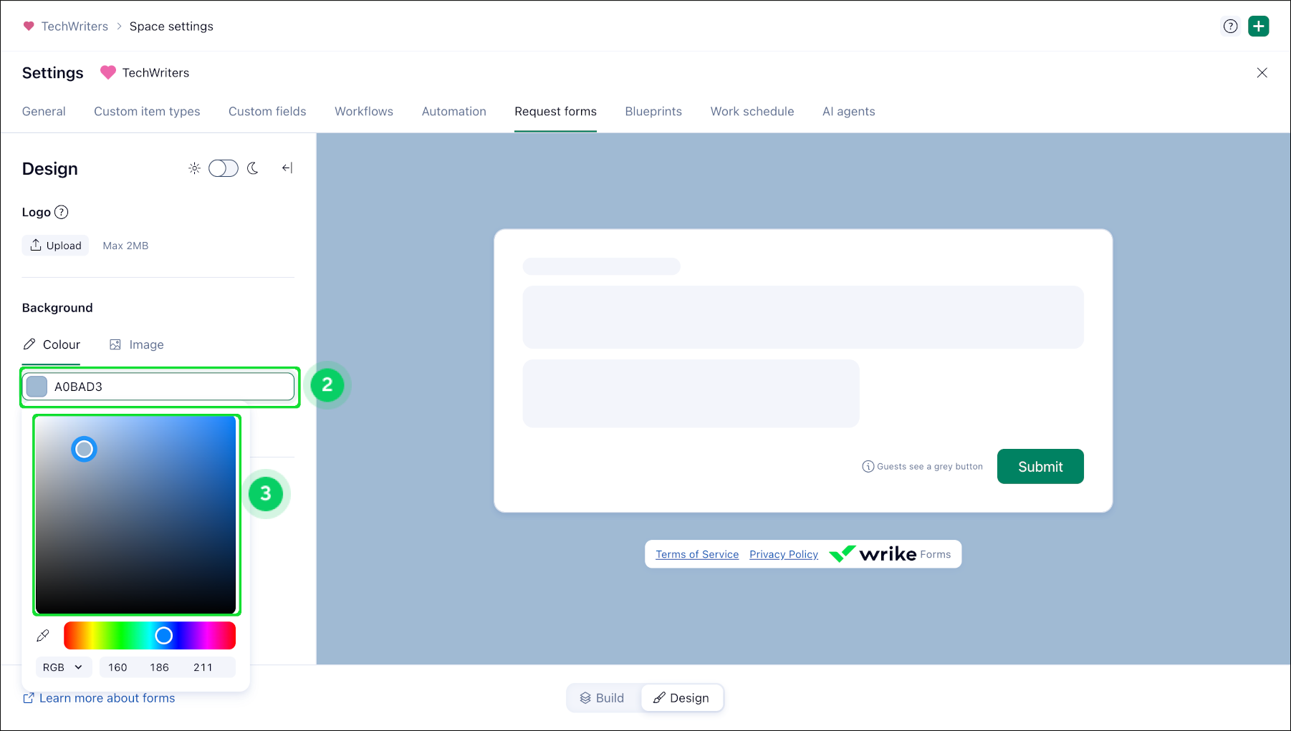Screen dimensions: 1291x731
Task: Select the Image background tab
Action: tap(136, 344)
